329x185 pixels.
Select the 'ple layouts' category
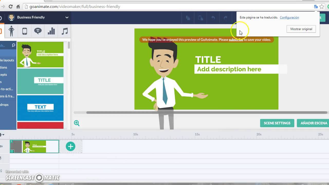[7, 60]
